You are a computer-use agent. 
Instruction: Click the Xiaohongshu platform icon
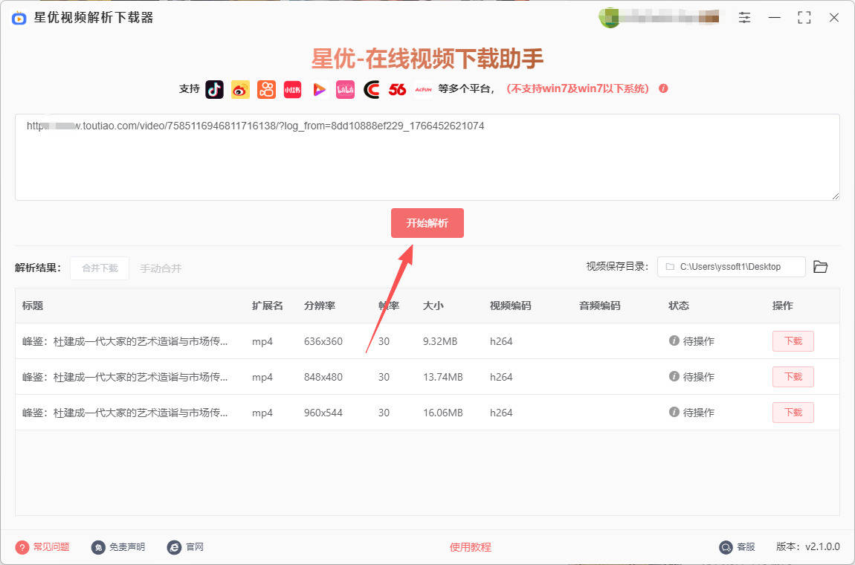(x=292, y=89)
